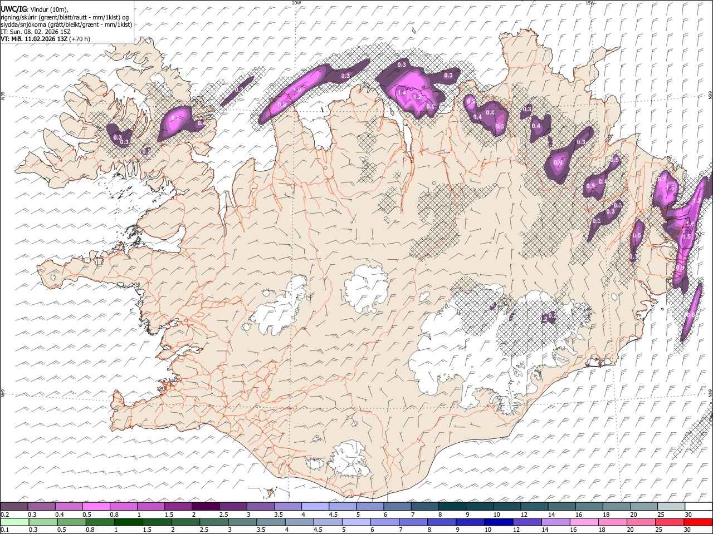Screen dimensions: 713x534
Task: Click the "IT: Sun. 08. 02. 2026 15Z" line
Action: [36, 32]
